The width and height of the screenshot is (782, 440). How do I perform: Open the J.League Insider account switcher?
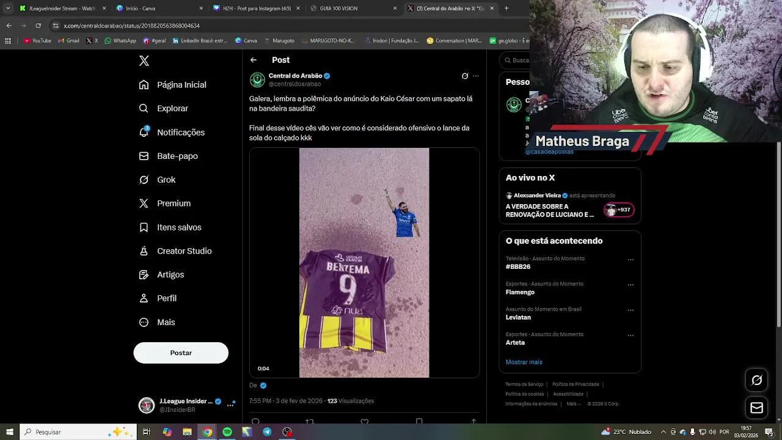(x=186, y=405)
